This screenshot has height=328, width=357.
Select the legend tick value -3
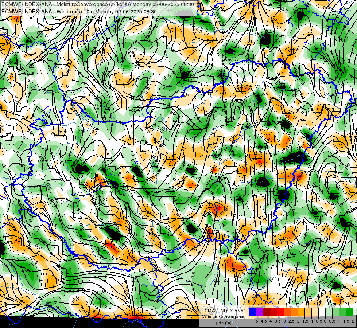tap(284, 321)
